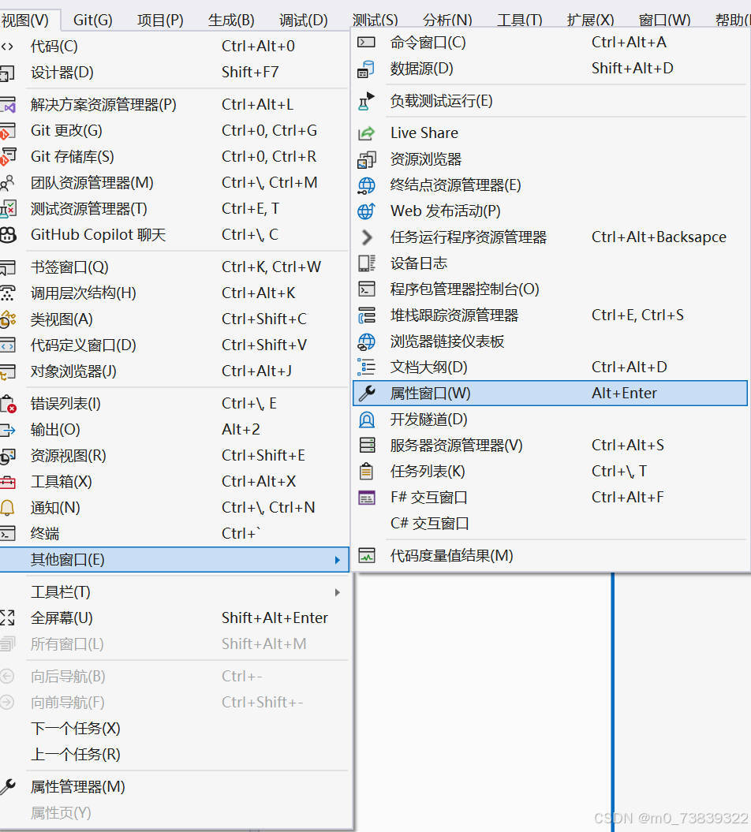Click the F# 交互窗口 icon
Image resolution: width=751 pixels, height=832 pixels.
tap(367, 497)
